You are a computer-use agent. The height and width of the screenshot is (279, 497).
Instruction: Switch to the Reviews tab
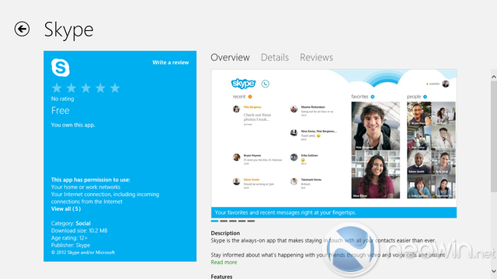click(316, 57)
